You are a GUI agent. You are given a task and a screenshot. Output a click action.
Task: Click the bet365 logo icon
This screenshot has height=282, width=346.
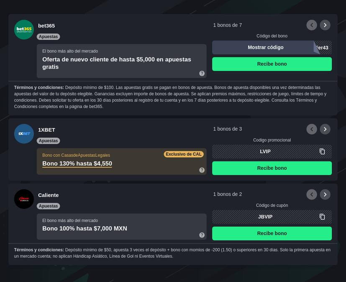tap(24, 30)
